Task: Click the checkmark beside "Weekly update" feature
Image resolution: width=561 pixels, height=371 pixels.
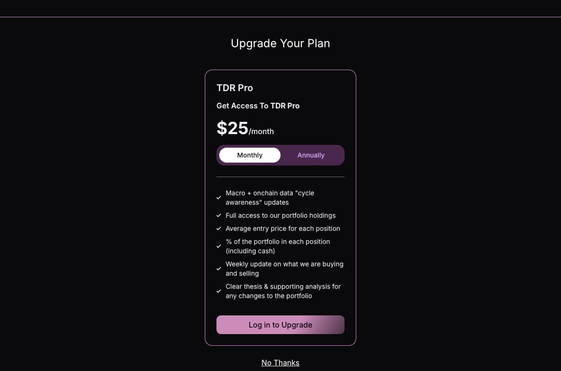Action: pos(219,269)
